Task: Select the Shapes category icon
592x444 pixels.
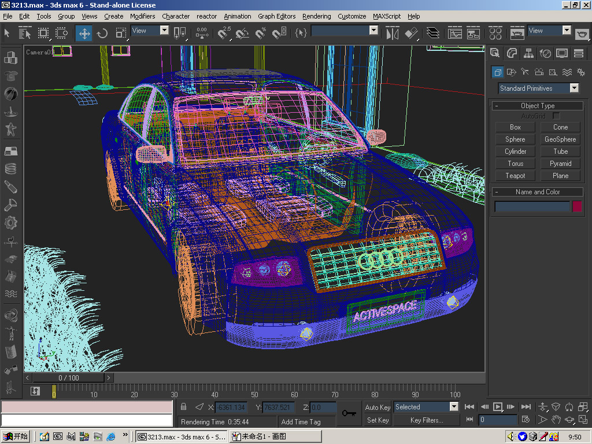Action: (x=511, y=72)
